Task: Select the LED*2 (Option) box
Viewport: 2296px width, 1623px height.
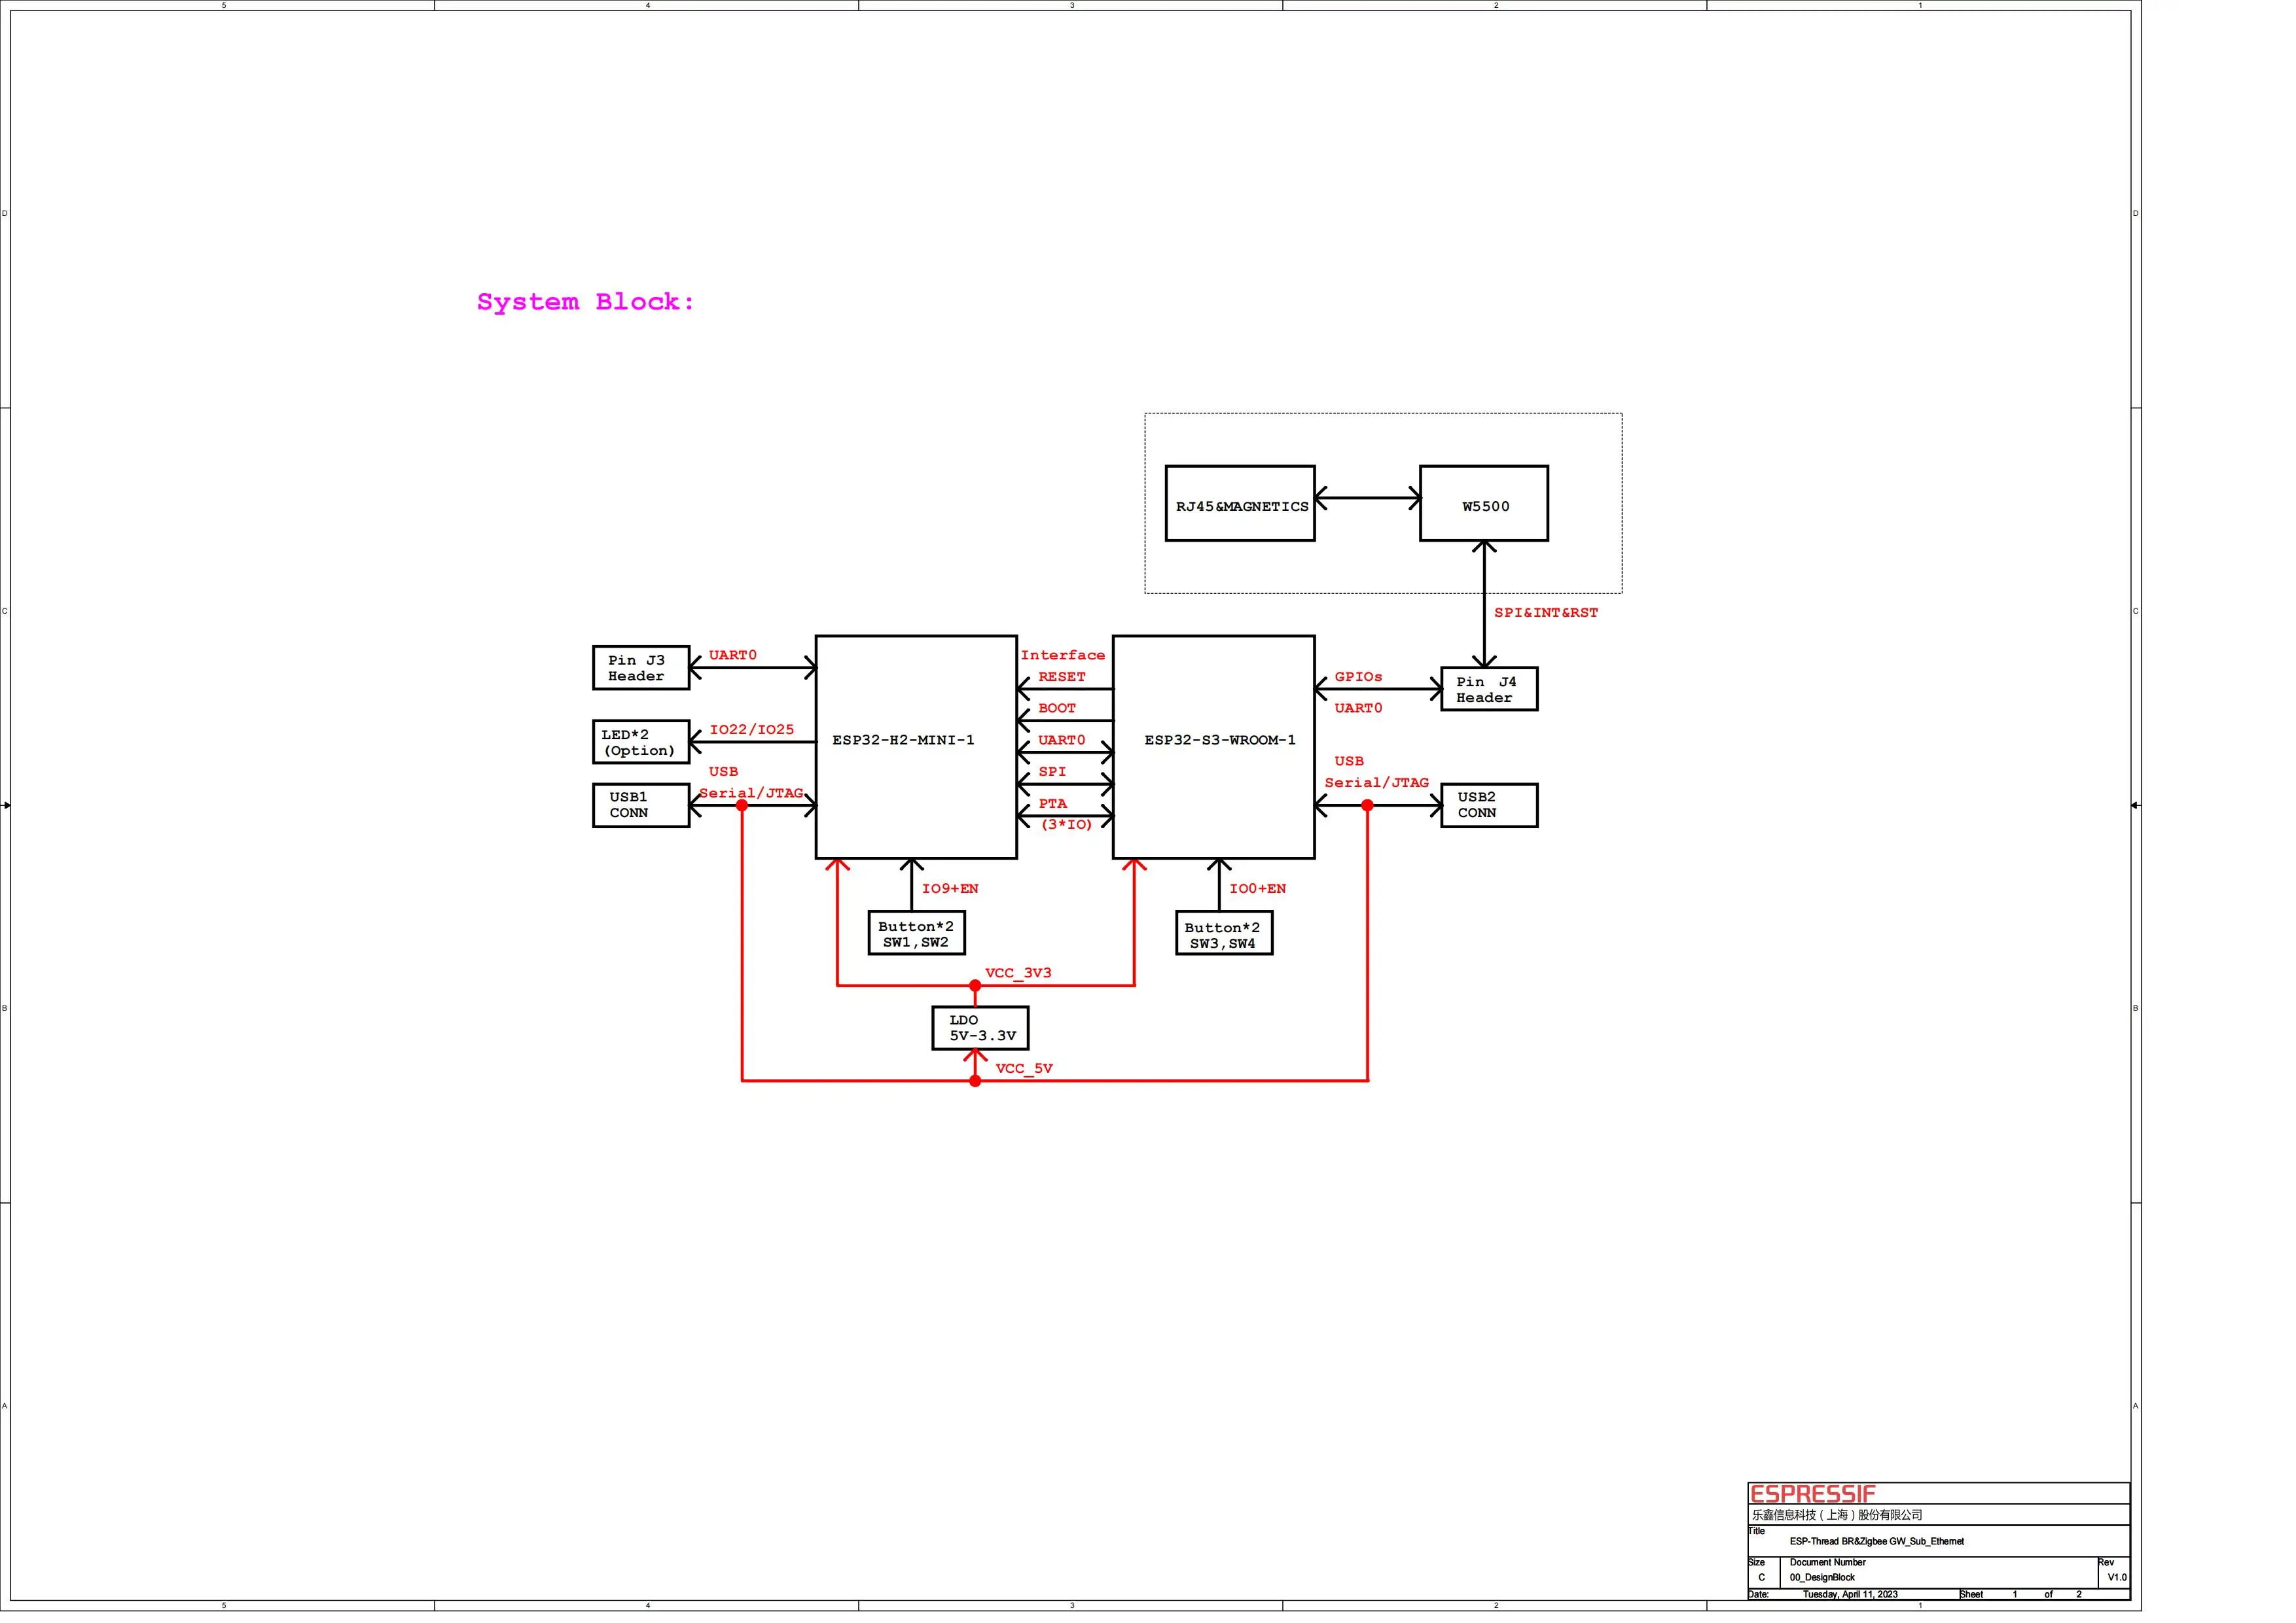Action: (641, 742)
